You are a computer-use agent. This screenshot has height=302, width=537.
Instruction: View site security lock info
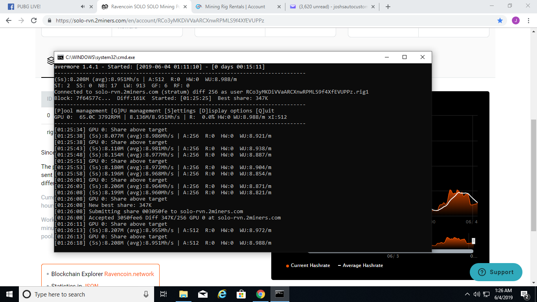click(50, 20)
